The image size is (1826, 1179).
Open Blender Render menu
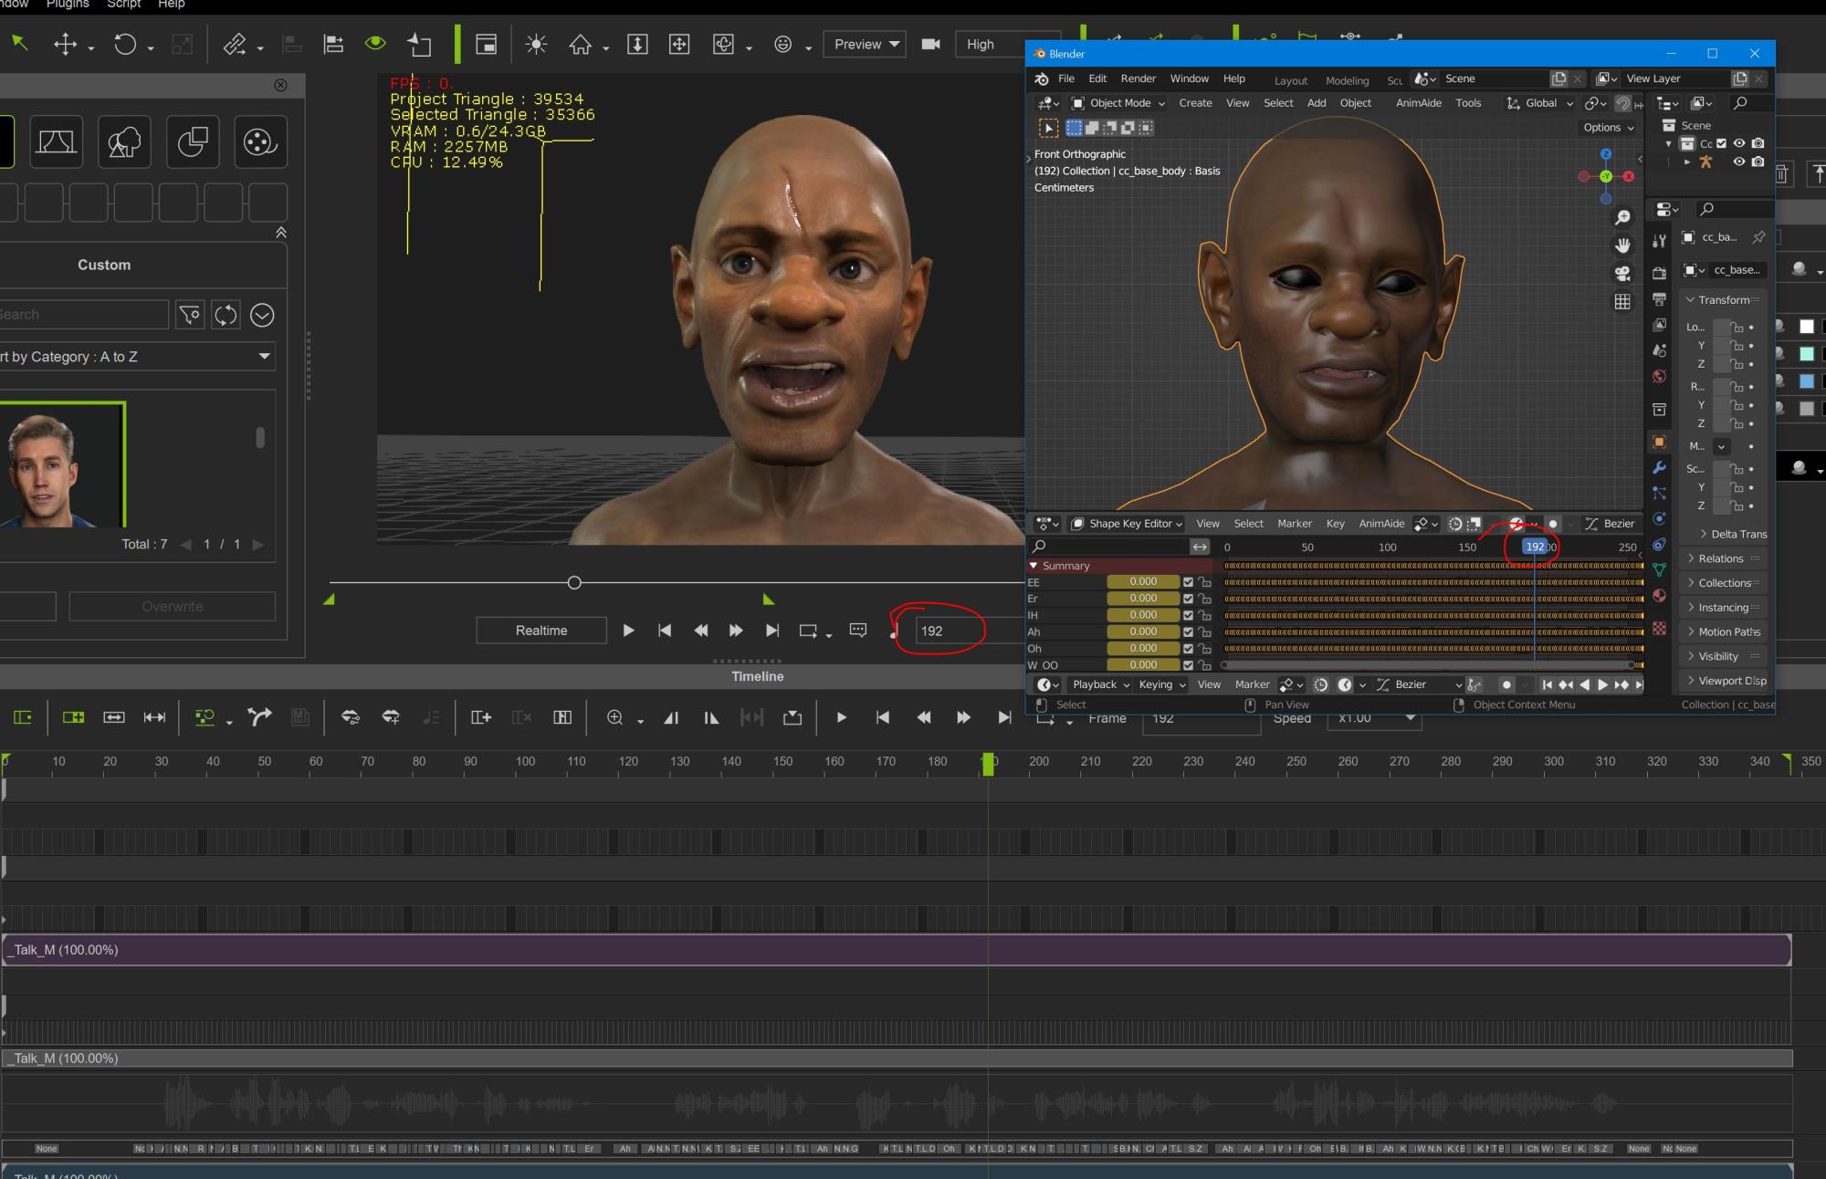(1138, 78)
